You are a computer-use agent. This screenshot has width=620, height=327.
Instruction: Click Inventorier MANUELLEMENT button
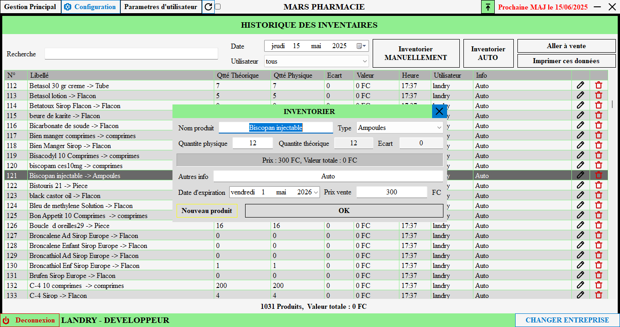[416, 53]
